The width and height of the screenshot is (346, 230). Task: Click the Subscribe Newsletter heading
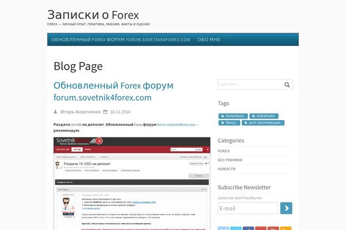(x=245, y=187)
